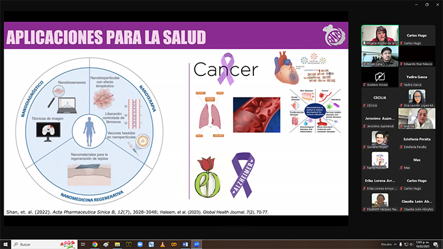
Task: Select the Dra. Leonor López tile
Action: (x=417, y=98)
